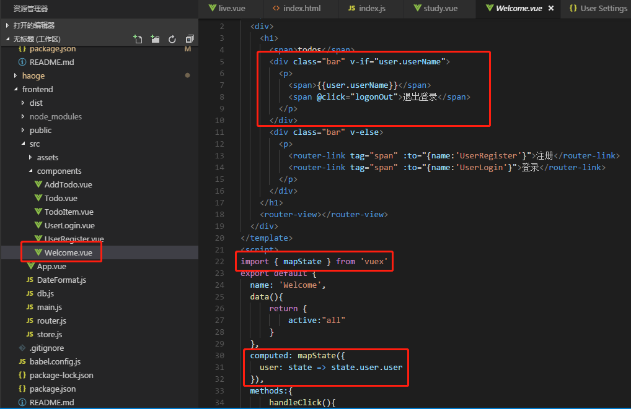Open the User Settings tab
631x409 pixels.
point(603,9)
